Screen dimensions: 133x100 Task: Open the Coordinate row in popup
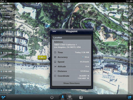pyautogui.click(x=71, y=77)
